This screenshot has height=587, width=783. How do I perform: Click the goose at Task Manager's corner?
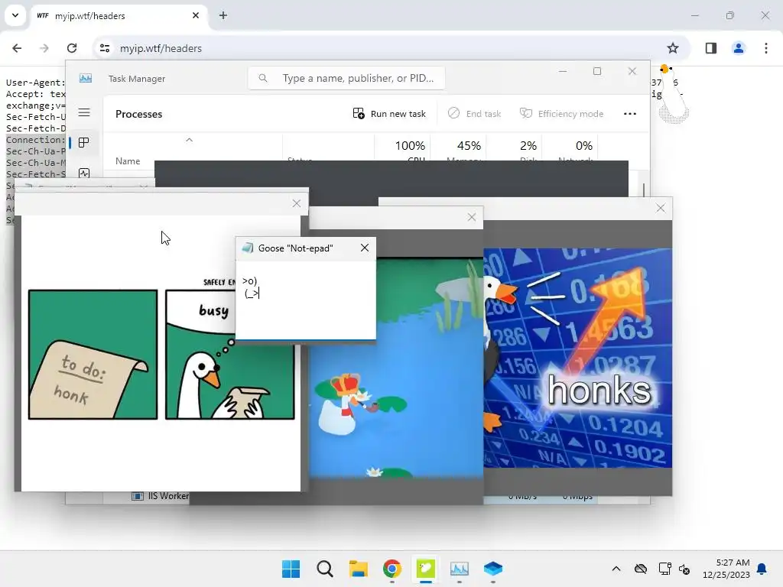[672, 95]
